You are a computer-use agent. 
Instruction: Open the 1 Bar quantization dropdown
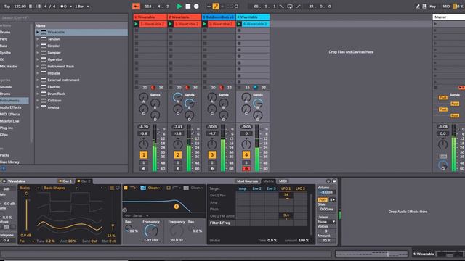pos(81,7)
